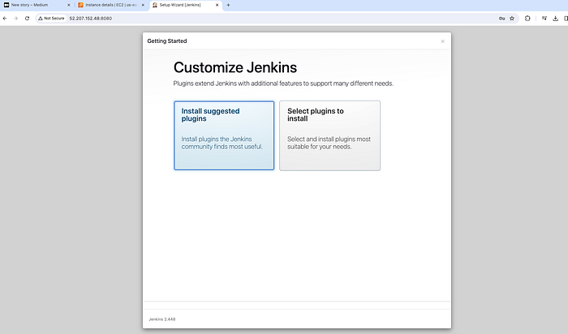Click the address bar URL field
The image size is (568, 334).
[282, 18]
